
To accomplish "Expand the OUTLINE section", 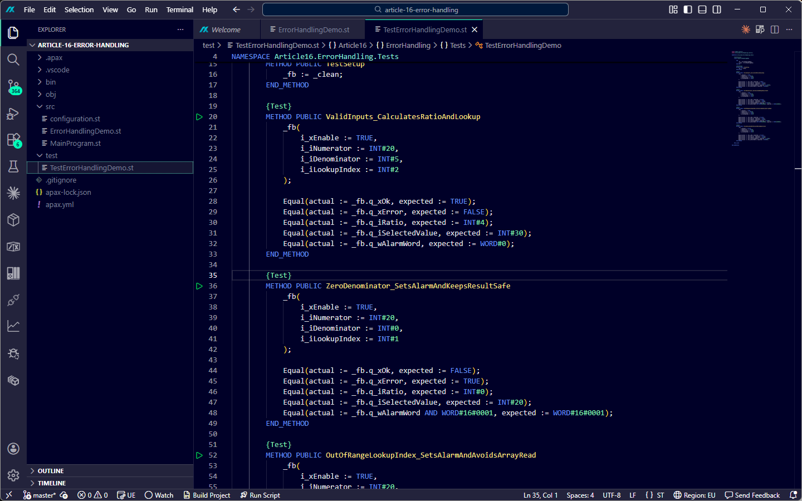I will click(110, 471).
